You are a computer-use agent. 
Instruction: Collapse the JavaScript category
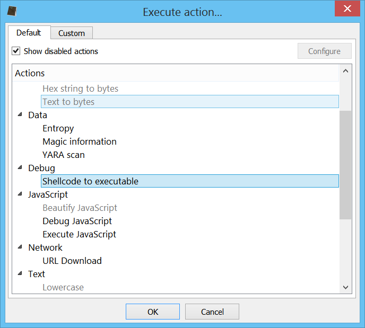pos(20,194)
